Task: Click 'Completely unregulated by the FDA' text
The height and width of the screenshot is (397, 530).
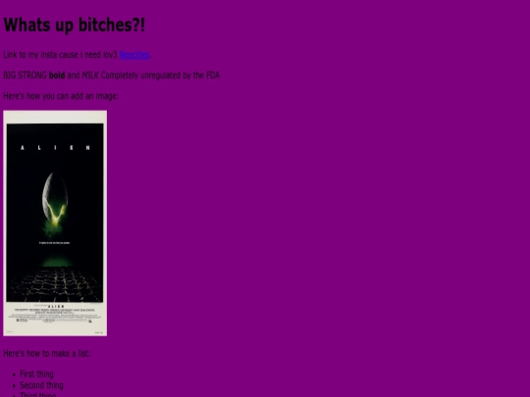Action: point(160,75)
